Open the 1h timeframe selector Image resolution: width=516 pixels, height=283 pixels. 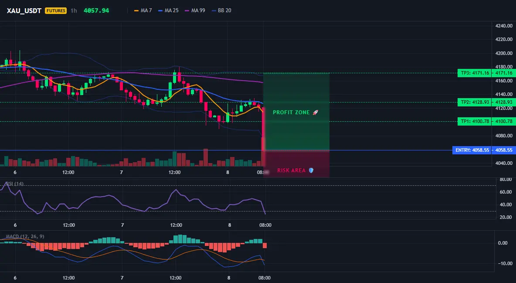[74, 10]
